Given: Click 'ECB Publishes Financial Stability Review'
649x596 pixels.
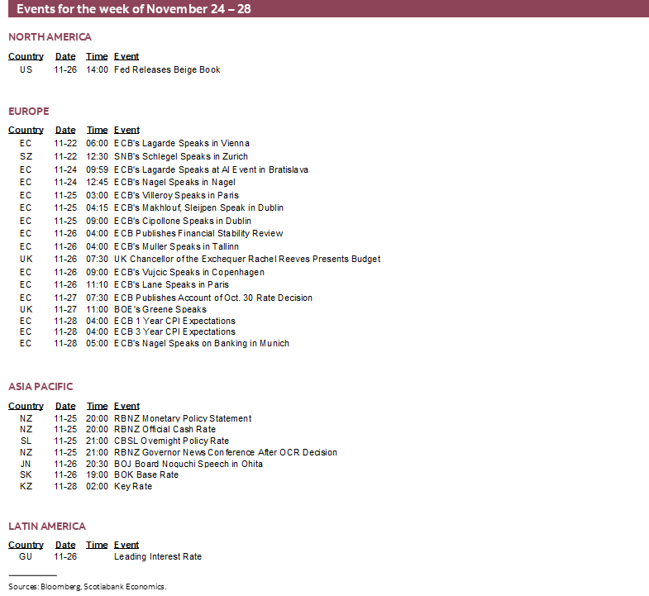Looking at the screenshot, I should [198, 233].
